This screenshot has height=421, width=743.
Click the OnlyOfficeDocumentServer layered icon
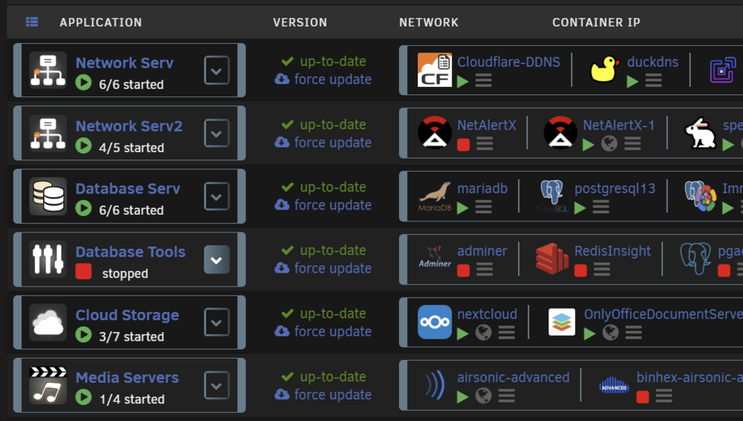tap(562, 322)
